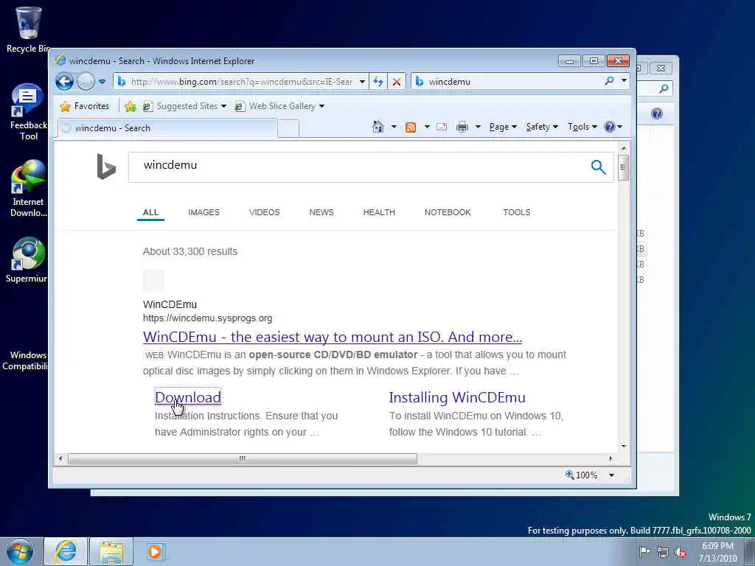Click the https://wincdemu.sysprogs.org URL text
The image size is (755, 566).
(x=207, y=318)
